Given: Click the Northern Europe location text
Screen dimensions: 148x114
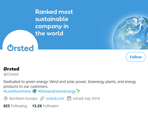Looking at the screenshot, I should click(x=23, y=99).
